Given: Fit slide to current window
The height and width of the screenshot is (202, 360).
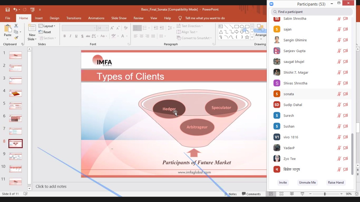Looking at the screenshot, I should coord(357,194).
